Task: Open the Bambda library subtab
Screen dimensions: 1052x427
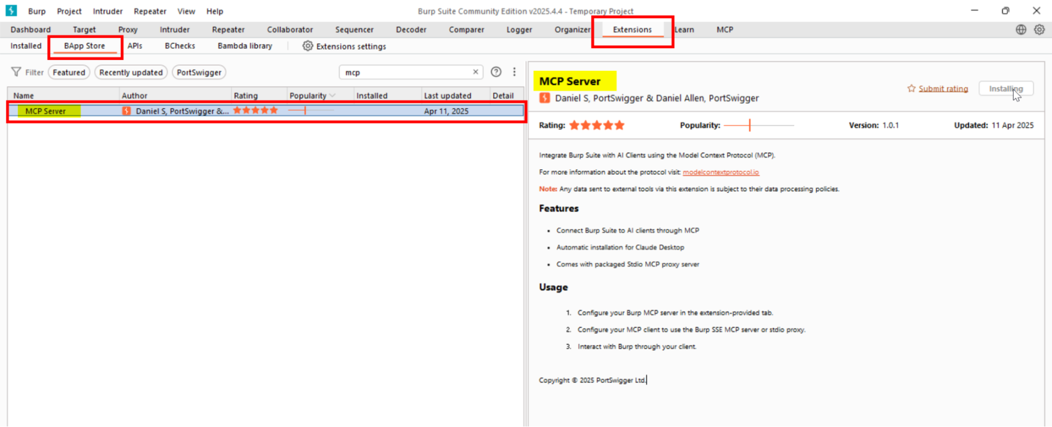Action: [245, 46]
